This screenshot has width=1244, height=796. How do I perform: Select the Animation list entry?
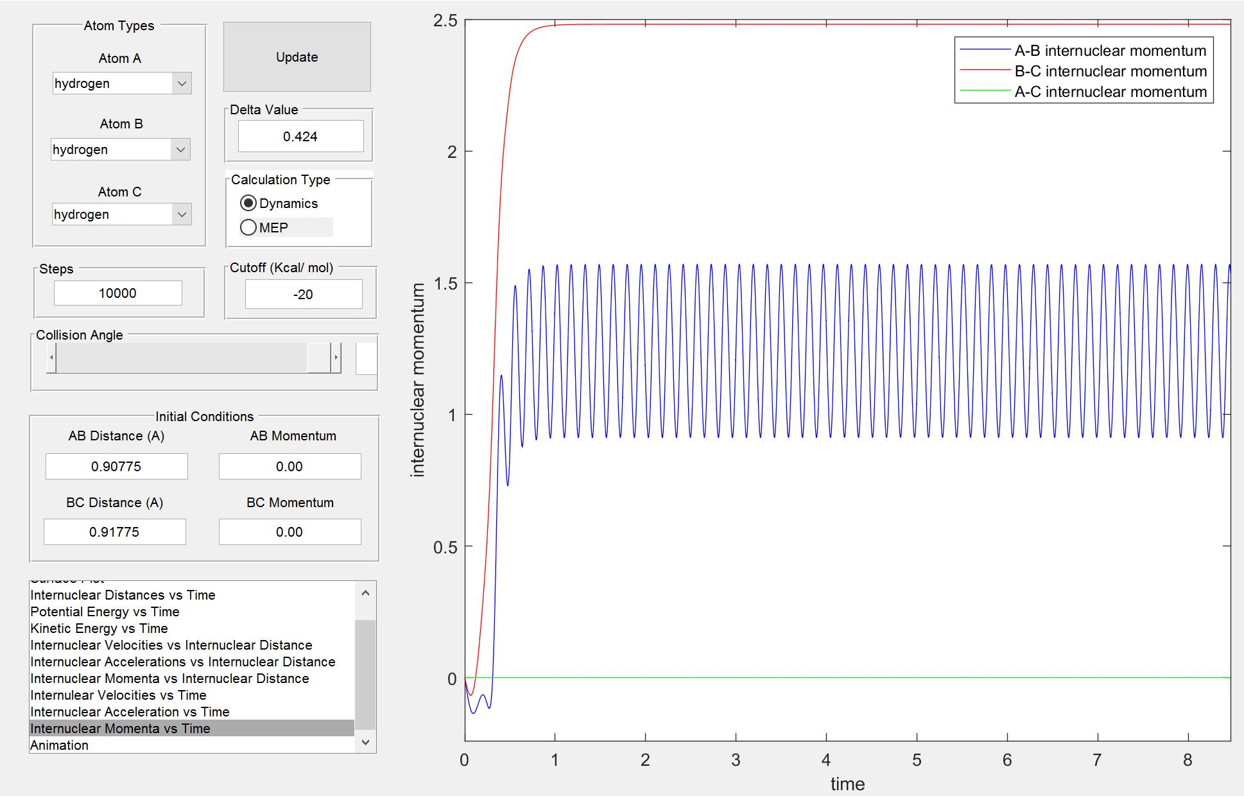click(59, 745)
